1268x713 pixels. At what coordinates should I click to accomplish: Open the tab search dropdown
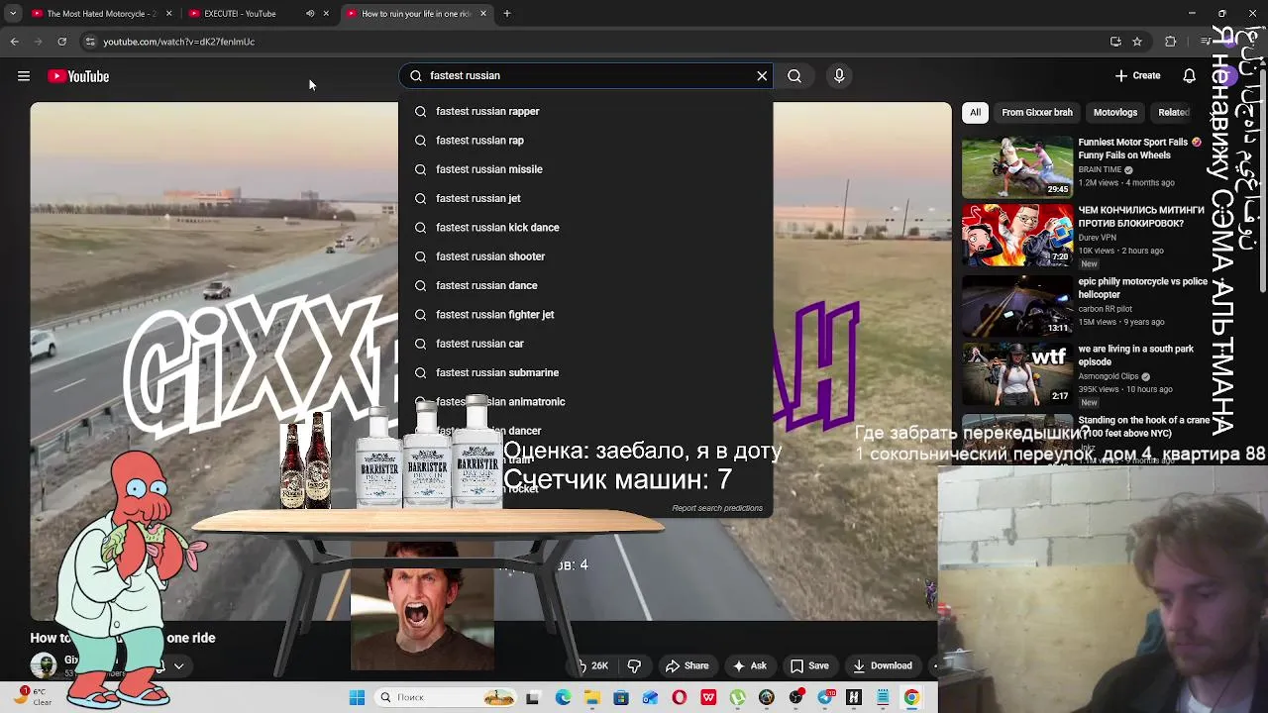13,14
